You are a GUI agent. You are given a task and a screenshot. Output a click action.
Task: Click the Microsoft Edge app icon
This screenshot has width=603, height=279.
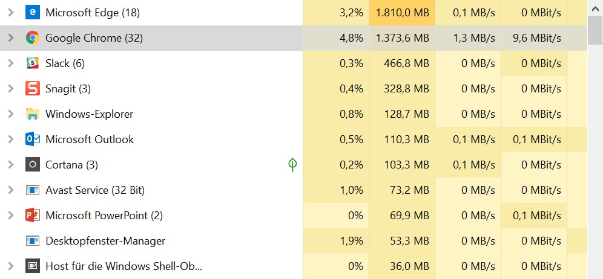coord(33,13)
